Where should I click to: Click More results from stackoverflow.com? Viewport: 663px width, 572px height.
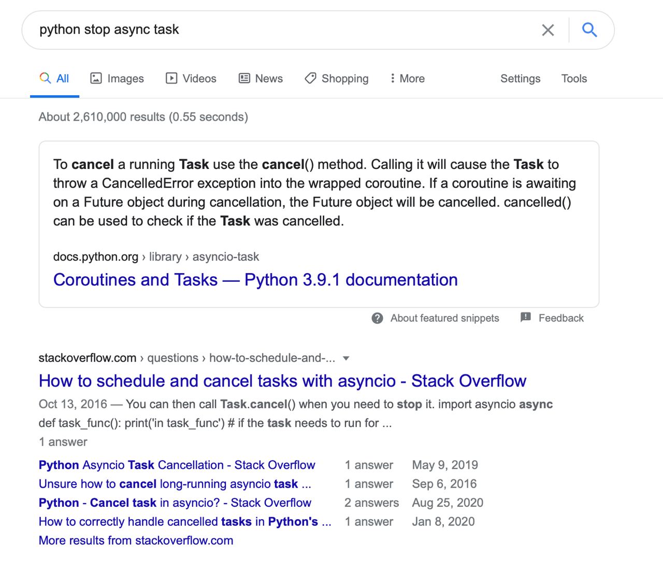pyautogui.click(x=136, y=540)
